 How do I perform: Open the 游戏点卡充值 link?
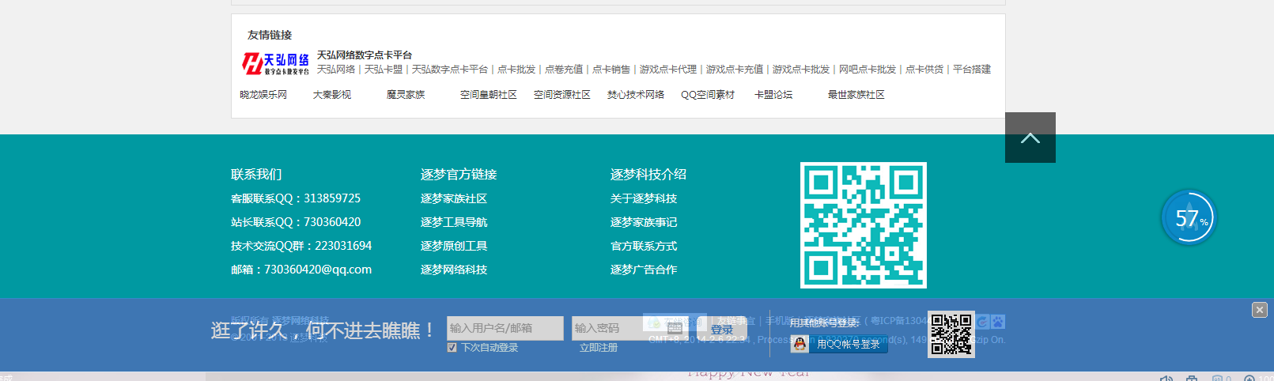click(x=735, y=70)
